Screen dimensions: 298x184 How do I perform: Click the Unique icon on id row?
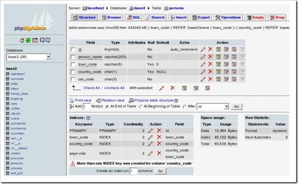pos(234,49)
